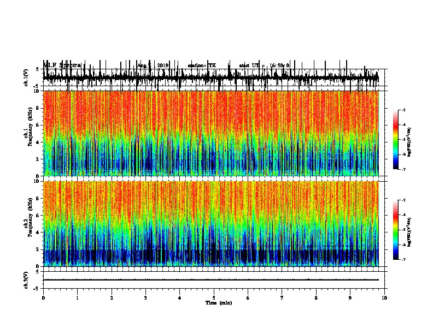Click time axis tick label '9'
Image resolution: width=433 pixels, height=334 pixels.
click(x=350, y=298)
